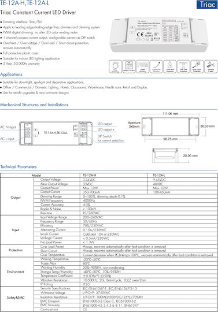Click the blue Triac badge
The width and height of the screenshot is (218, 312).
click(207, 5)
